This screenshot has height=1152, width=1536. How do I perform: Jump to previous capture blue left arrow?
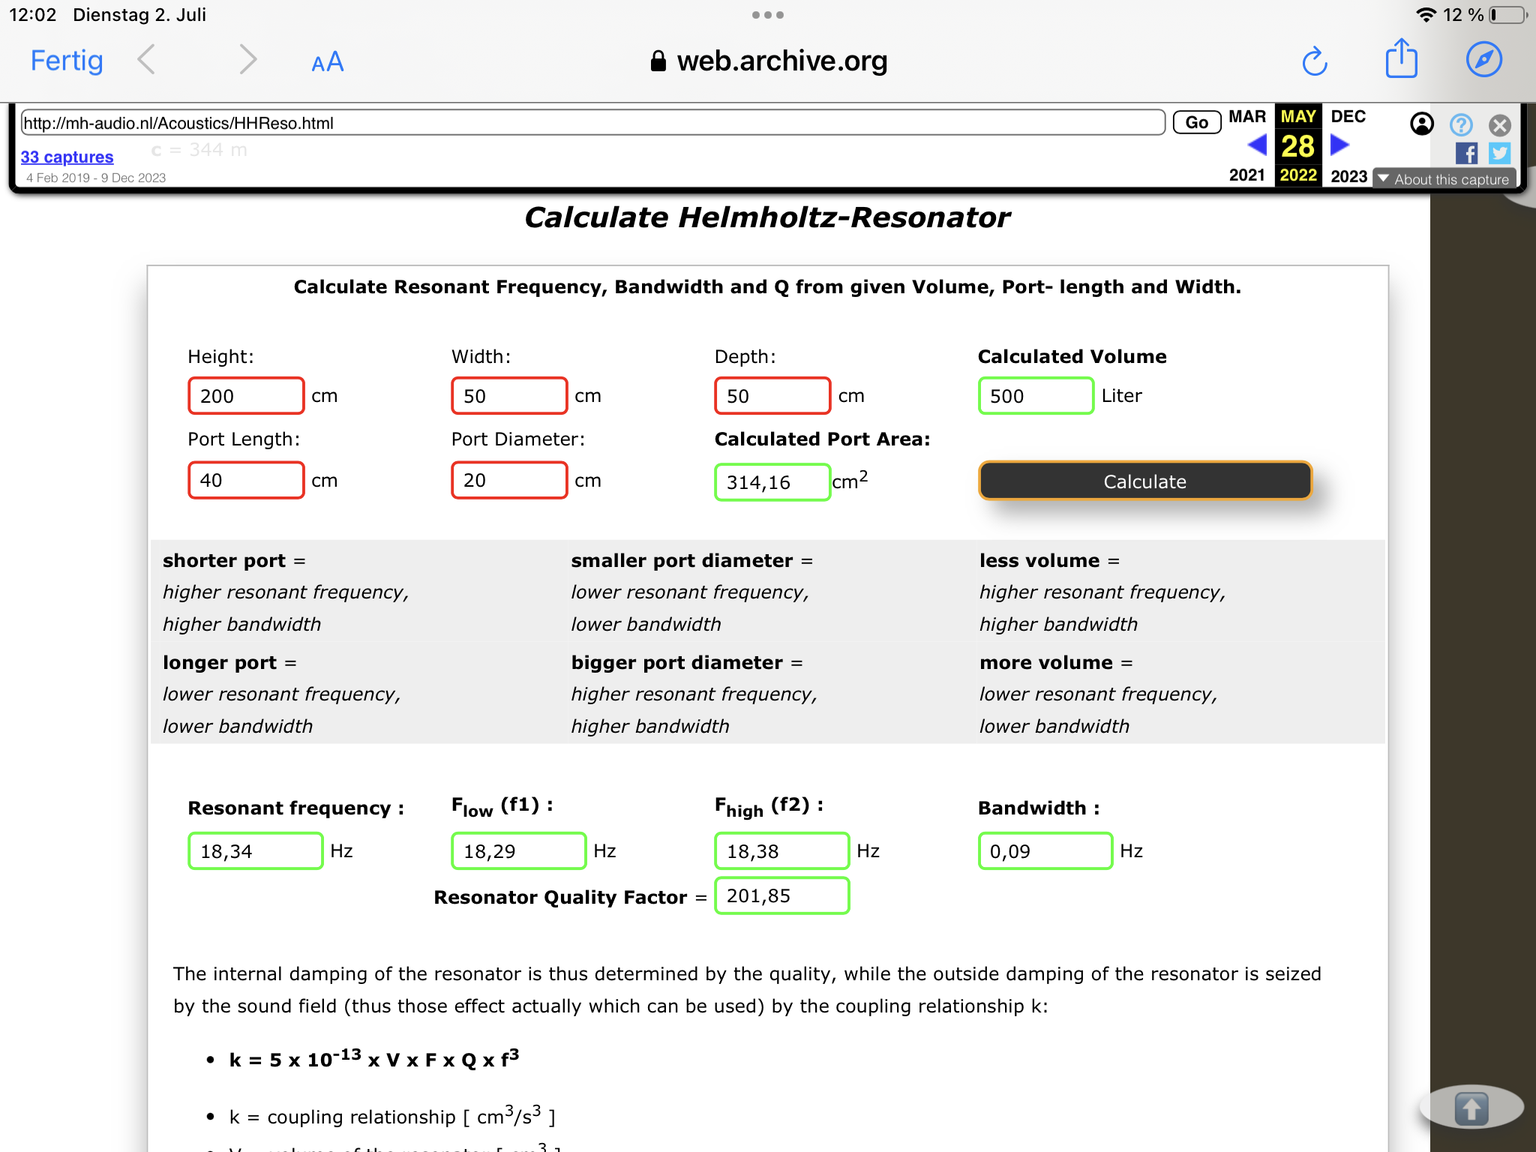click(1257, 144)
